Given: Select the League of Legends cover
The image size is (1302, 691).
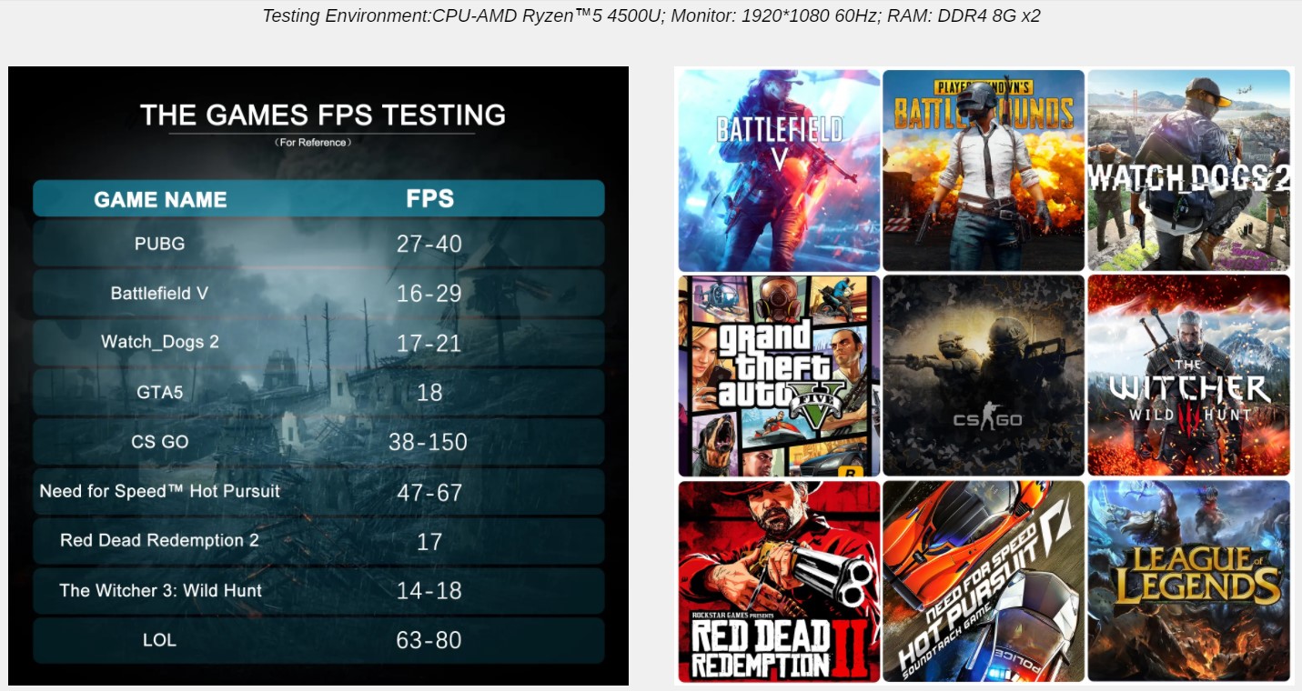Looking at the screenshot, I should click(x=1188, y=581).
